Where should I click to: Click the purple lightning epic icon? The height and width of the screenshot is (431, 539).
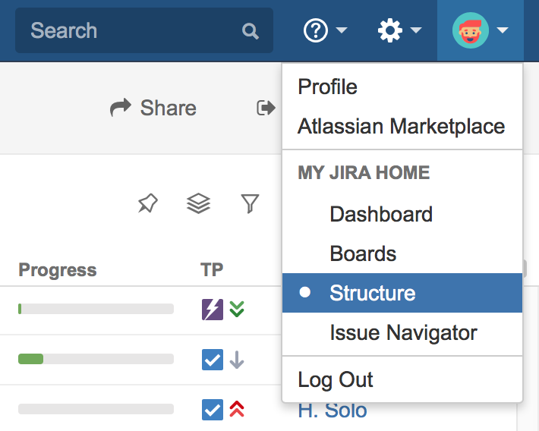pyautogui.click(x=213, y=309)
